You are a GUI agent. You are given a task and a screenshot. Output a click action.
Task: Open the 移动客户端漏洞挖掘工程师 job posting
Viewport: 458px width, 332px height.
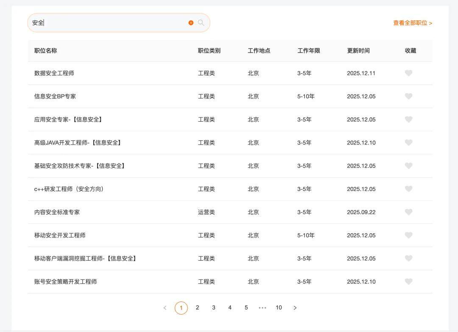click(86, 259)
